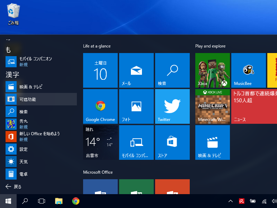Select the ごみ箱 recycle bin desktop icon
This screenshot has width=277, height=208.
tap(13, 14)
